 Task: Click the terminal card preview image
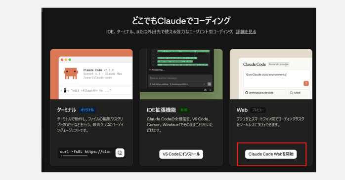[91, 74]
